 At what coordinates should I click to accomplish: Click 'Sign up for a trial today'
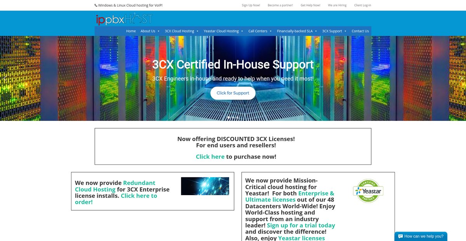(x=301, y=225)
